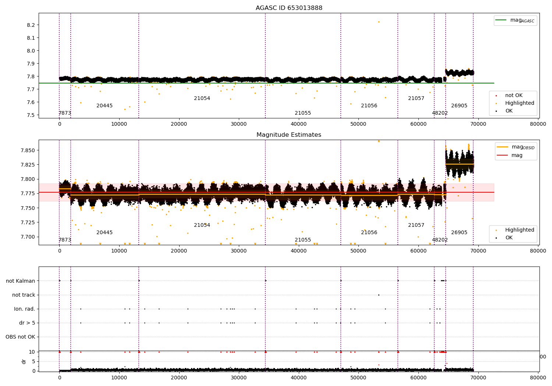The image size is (552, 386).
Task: Click OBSID label 7873 in Magnitude Estimates plot
Action: [x=65, y=240]
